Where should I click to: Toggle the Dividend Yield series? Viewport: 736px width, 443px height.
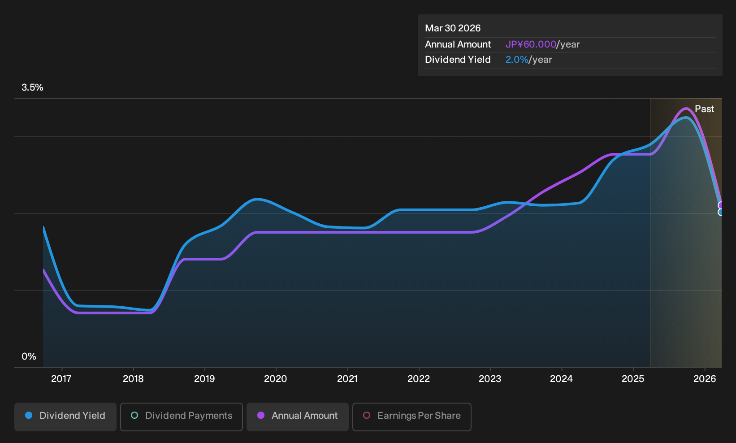click(x=65, y=417)
